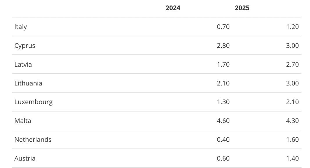Select Italy's 1.20 value cell
The width and height of the screenshot is (310, 168).
click(x=292, y=27)
